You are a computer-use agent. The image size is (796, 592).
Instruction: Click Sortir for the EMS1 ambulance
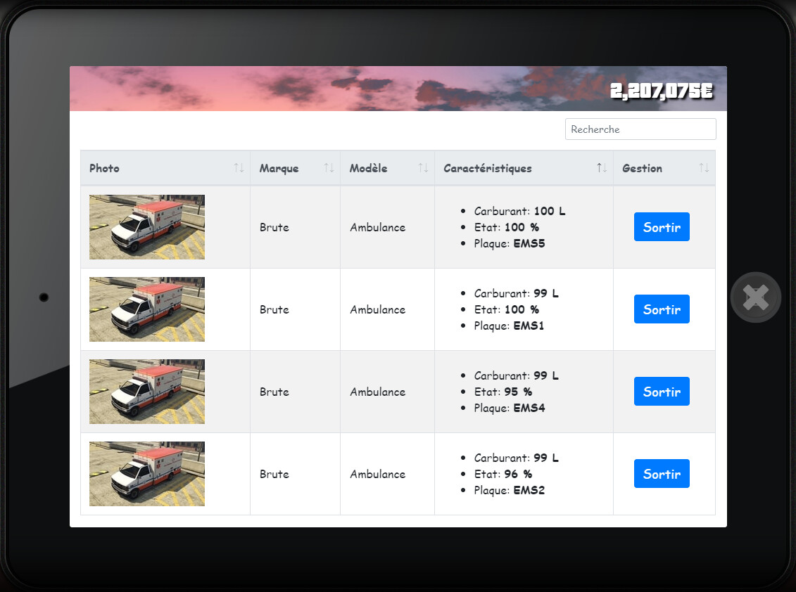[x=662, y=309]
